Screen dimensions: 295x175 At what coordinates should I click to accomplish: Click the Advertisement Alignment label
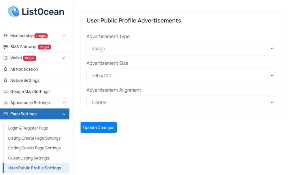pyautogui.click(x=114, y=90)
